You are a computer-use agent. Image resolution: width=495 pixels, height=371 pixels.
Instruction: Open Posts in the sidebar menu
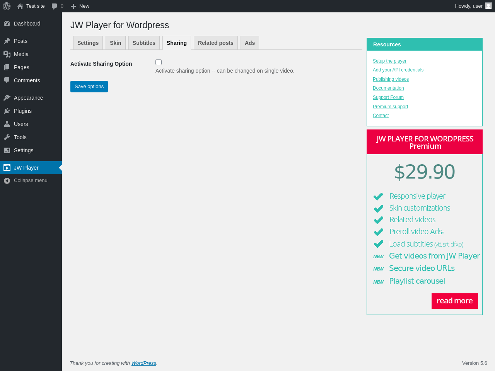pyautogui.click(x=31, y=41)
